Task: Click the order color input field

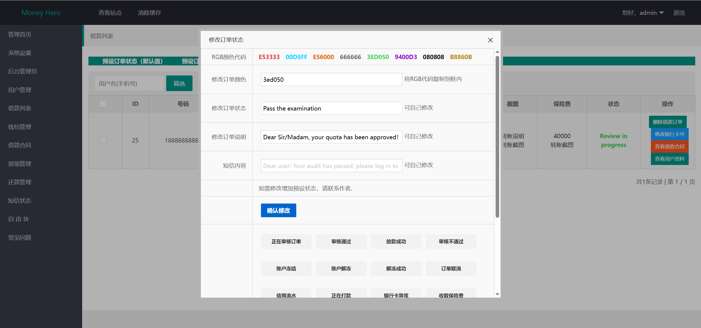Action: (331, 80)
